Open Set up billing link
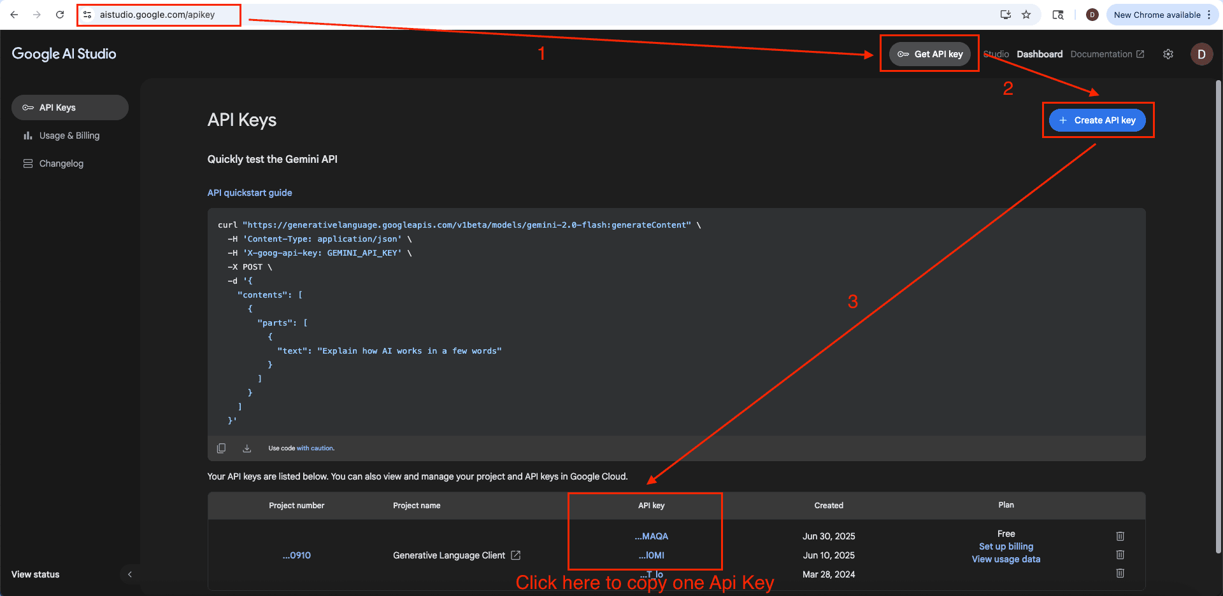This screenshot has height=596, width=1223. (1006, 546)
